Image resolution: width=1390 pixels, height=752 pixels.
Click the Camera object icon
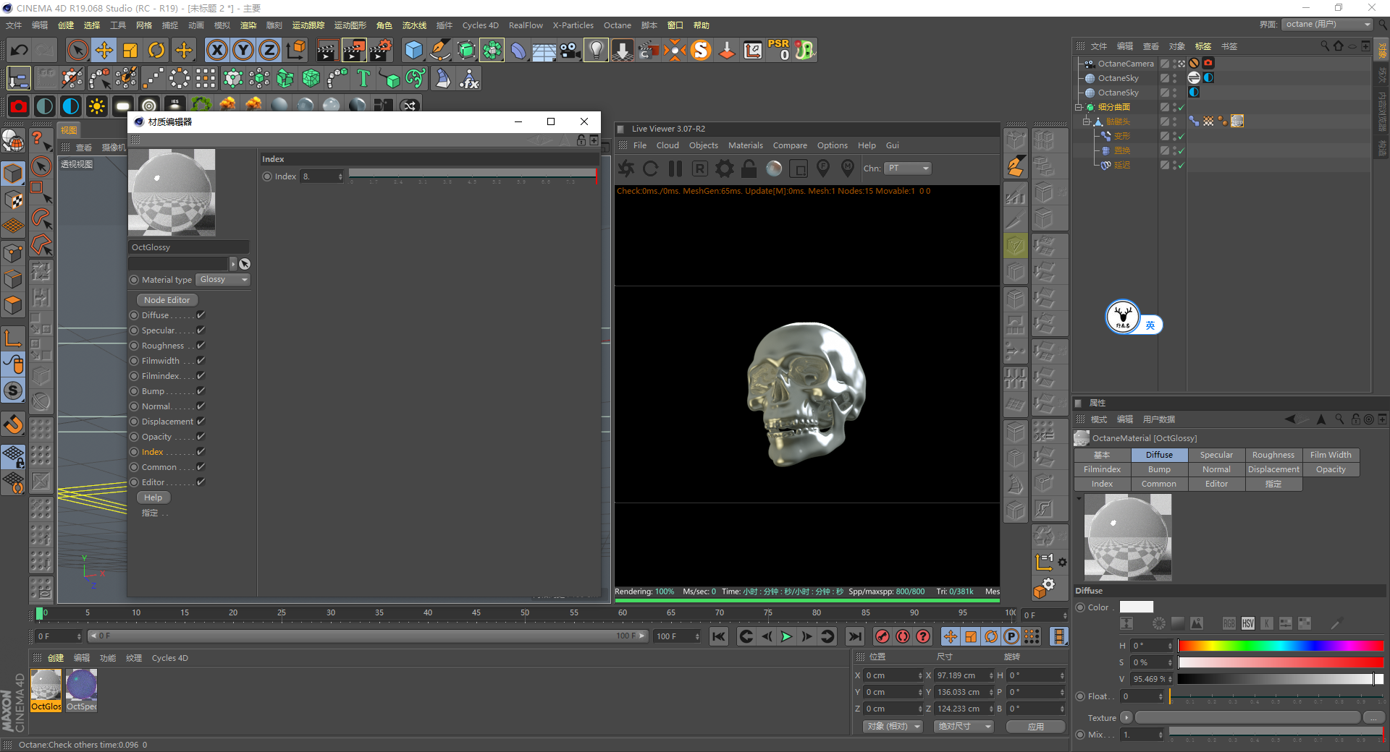570,50
